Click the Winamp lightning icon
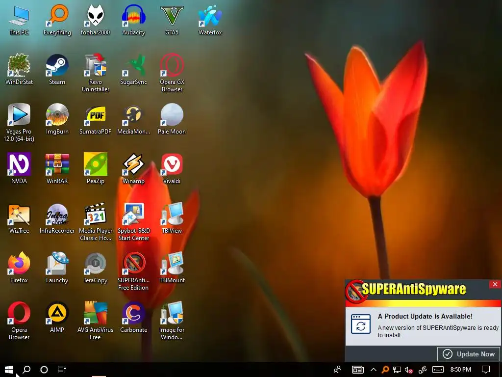The image size is (502, 377). 133,168
